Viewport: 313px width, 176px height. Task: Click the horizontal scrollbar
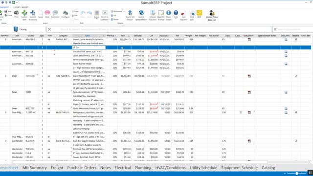click(x=141, y=162)
